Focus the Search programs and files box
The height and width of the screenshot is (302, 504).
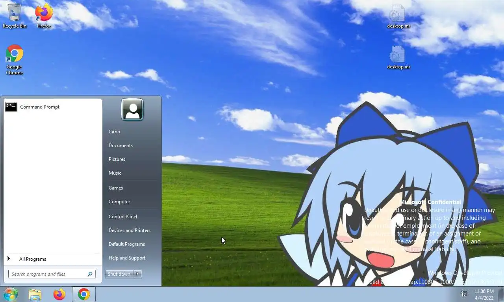(52, 274)
